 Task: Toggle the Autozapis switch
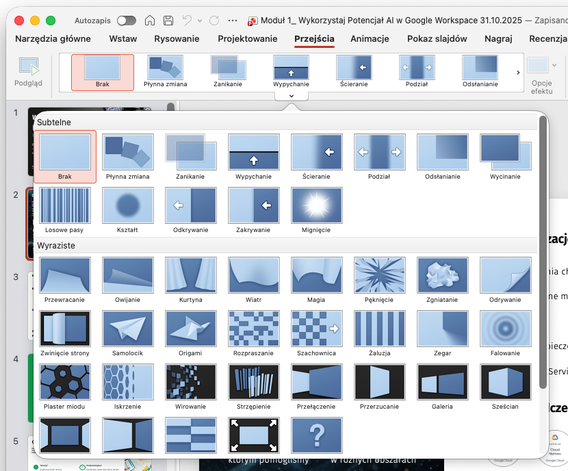pyautogui.click(x=127, y=21)
